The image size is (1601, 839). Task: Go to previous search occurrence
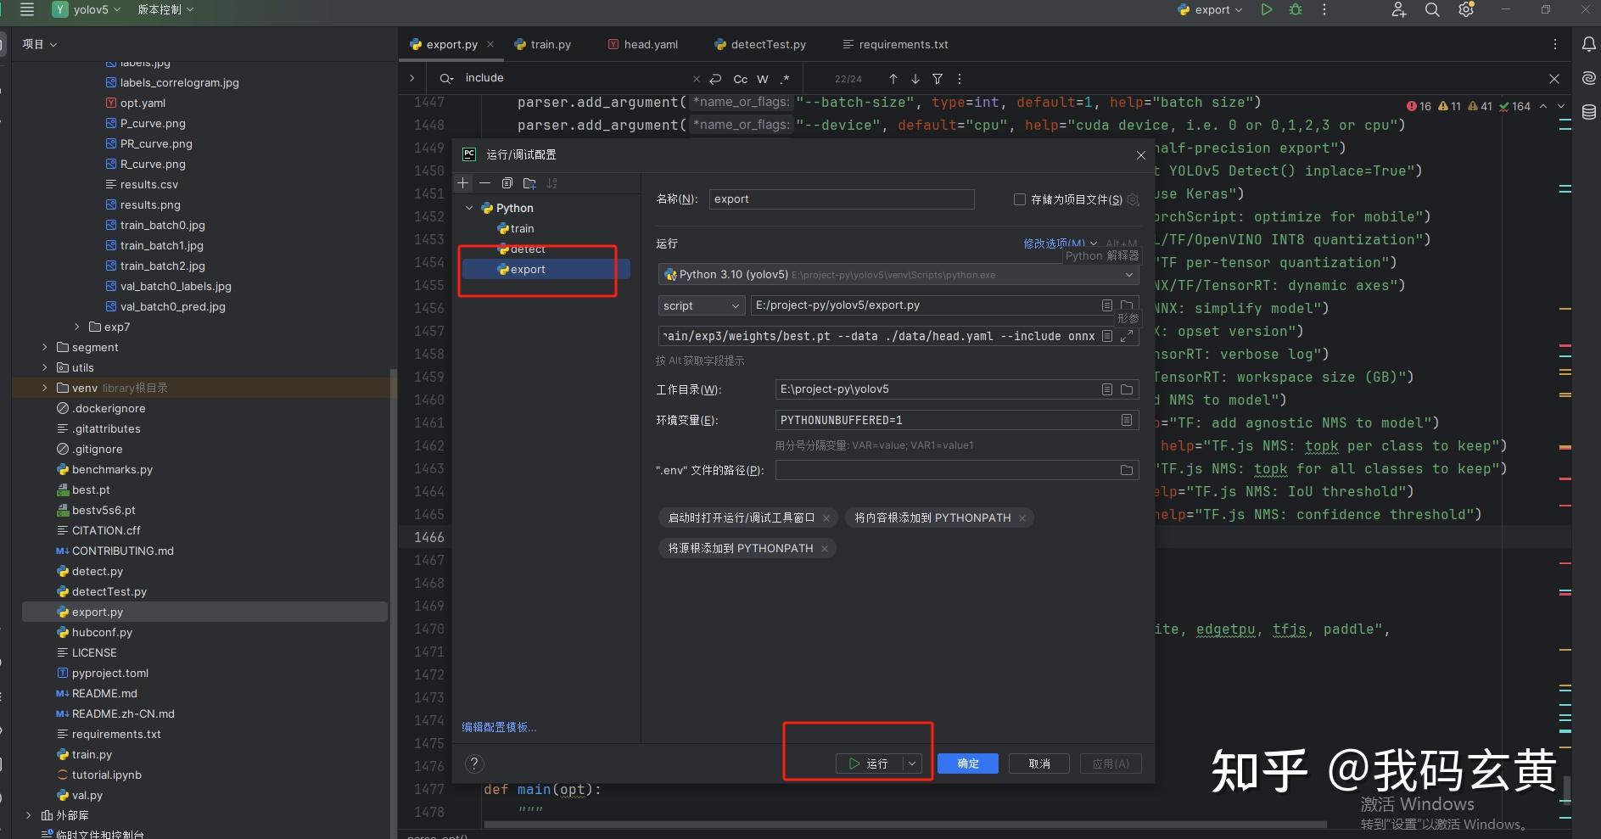click(x=893, y=79)
